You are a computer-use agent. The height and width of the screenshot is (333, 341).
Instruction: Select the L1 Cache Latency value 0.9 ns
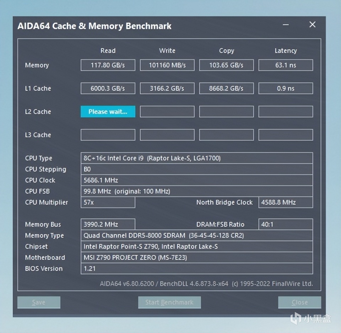(286, 88)
